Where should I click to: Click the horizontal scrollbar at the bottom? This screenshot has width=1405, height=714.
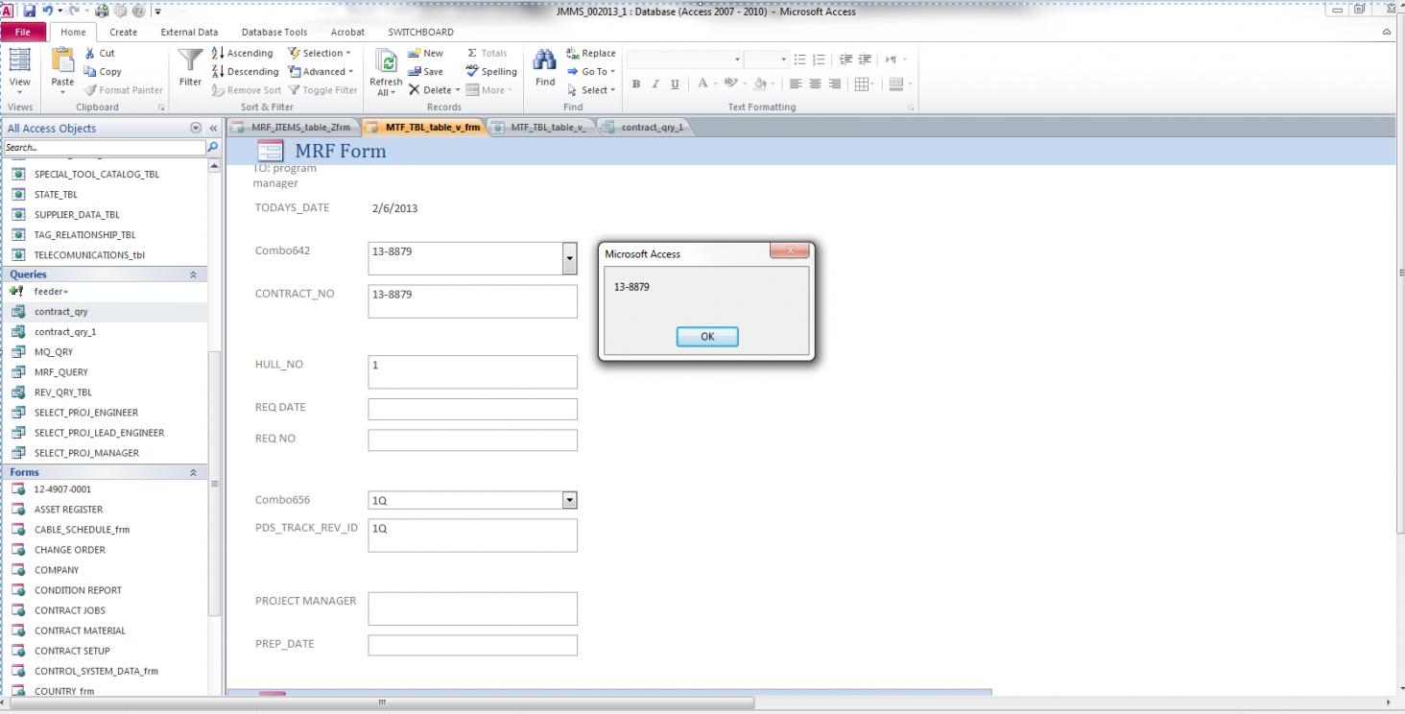[382, 702]
